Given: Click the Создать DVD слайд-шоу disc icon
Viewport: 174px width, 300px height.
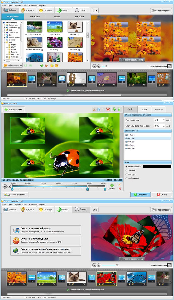Looking at the screenshot, I should tap(16, 241).
